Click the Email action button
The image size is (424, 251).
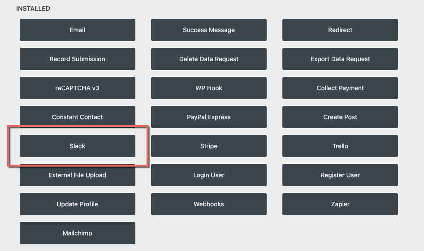(x=77, y=30)
